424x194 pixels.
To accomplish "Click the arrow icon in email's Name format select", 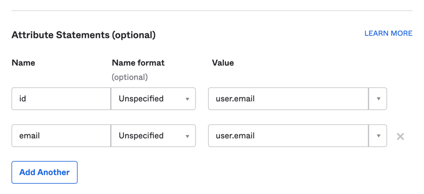I will (187, 136).
